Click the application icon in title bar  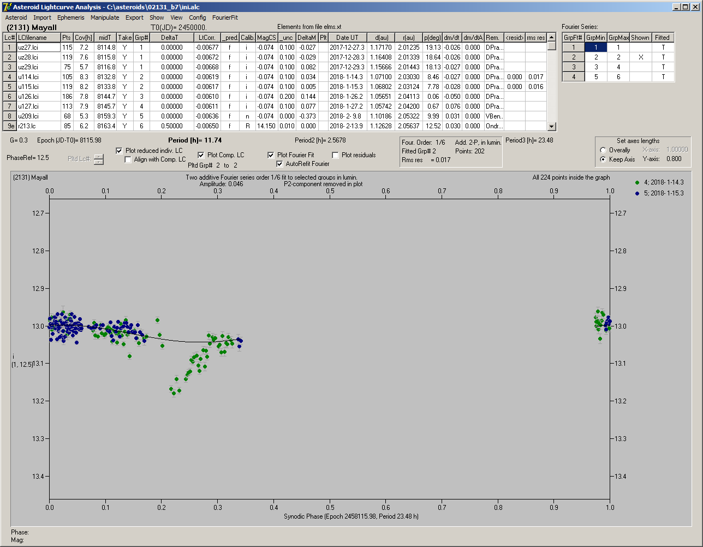click(7, 7)
